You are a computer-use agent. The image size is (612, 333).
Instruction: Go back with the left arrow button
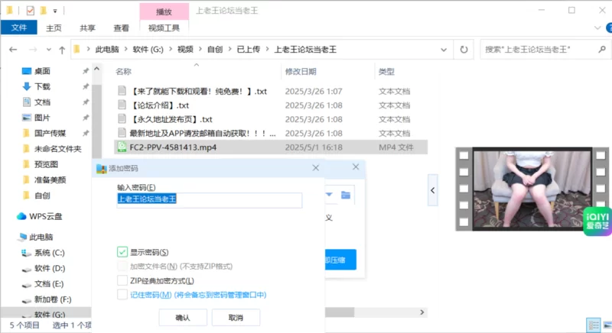13,50
